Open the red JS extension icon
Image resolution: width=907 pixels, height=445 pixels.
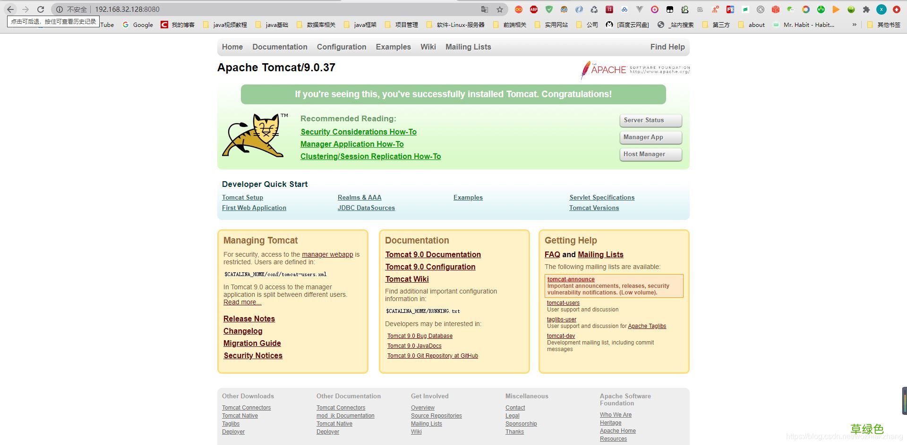[x=609, y=9]
